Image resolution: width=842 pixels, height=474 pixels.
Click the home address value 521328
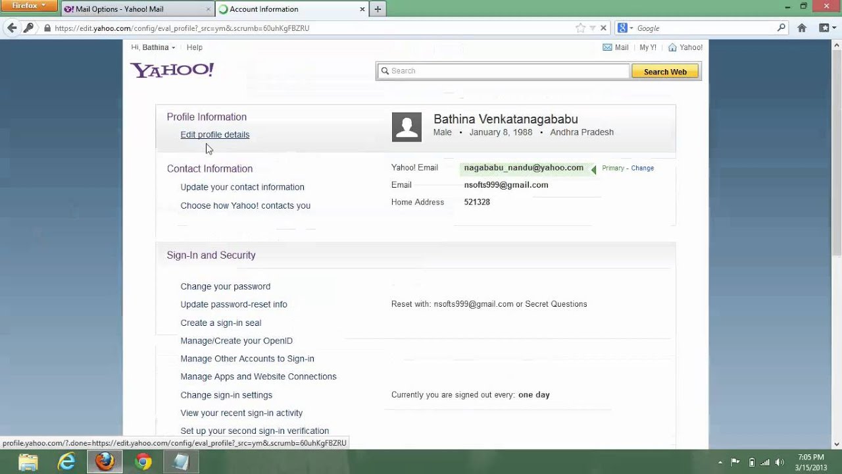[x=477, y=202]
